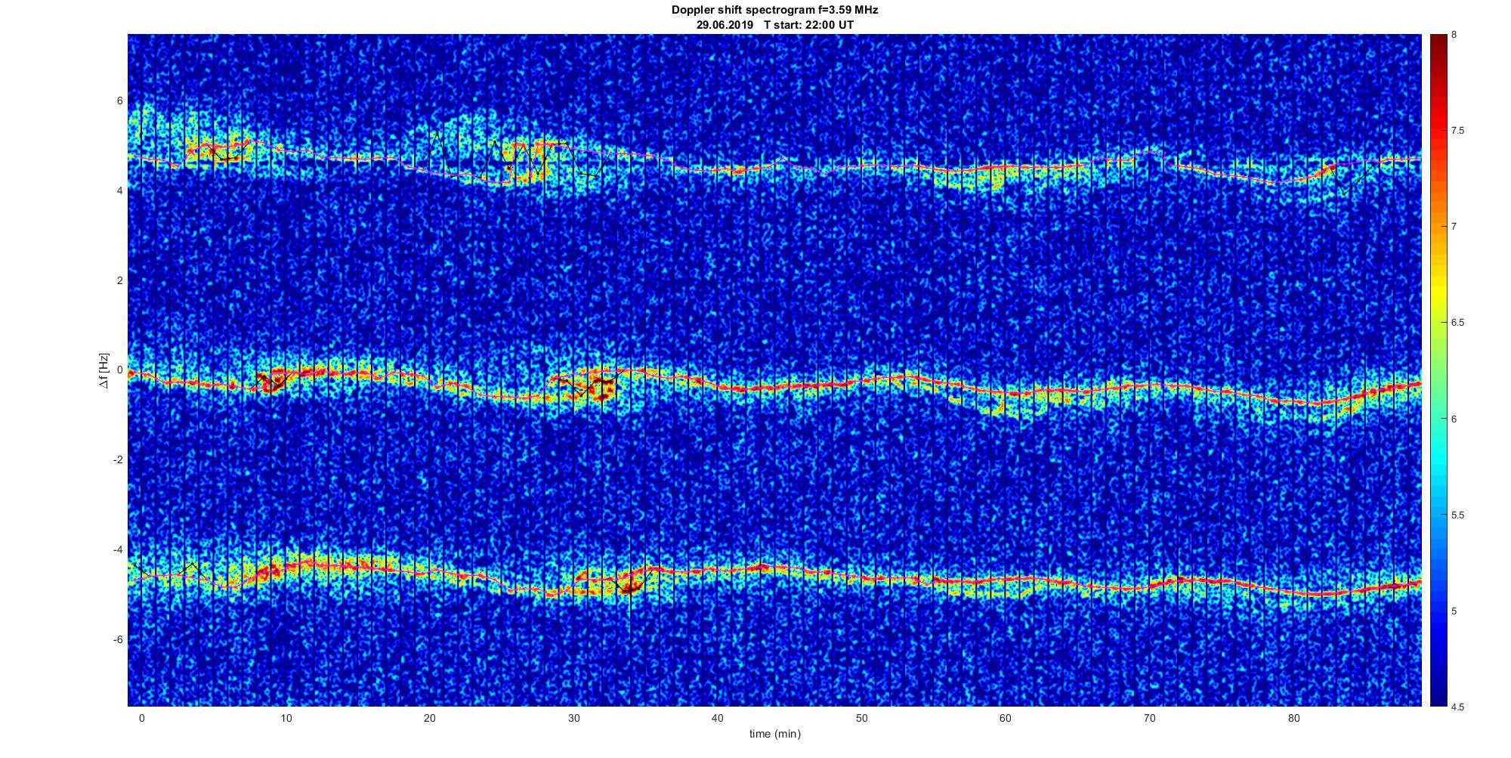The width and height of the screenshot is (1511, 758).
Task: Click the x-axis tick label 50
Action: 861,718
